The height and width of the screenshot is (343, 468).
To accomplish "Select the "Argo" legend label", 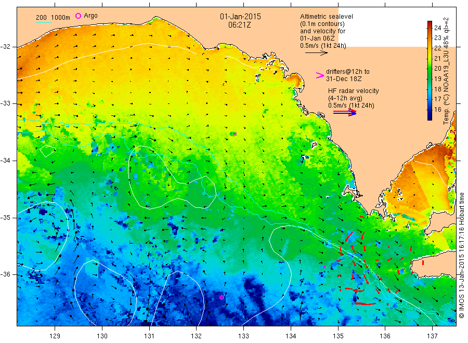I will tap(90, 16).
